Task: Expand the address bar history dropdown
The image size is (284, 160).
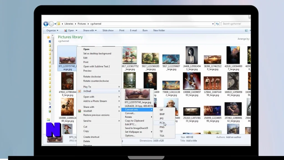Action: 213,24
